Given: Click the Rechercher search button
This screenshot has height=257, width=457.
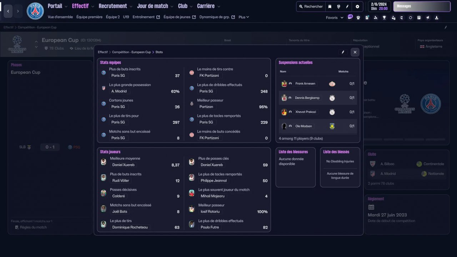Looking at the screenshot, I should click(311, 6).
